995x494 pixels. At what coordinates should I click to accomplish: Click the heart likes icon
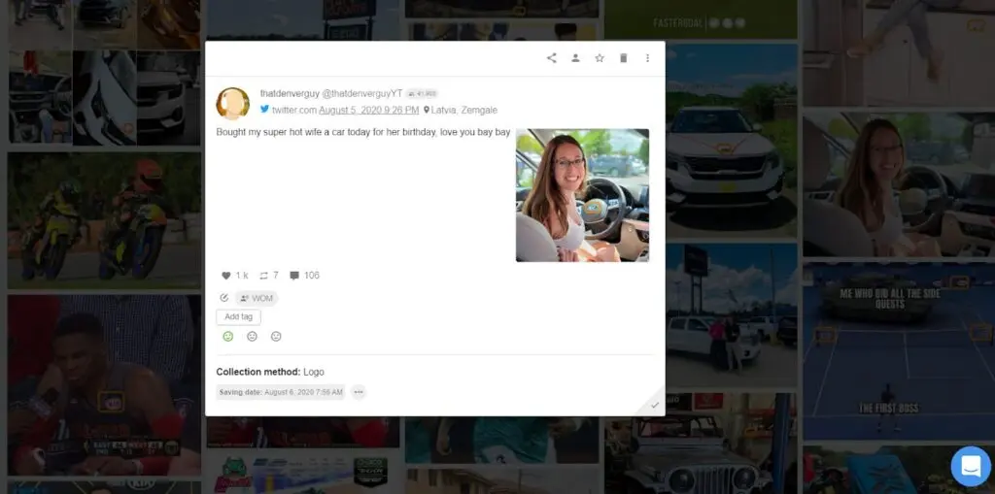226,276
